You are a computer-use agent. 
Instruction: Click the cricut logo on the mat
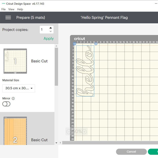(80, 39)
